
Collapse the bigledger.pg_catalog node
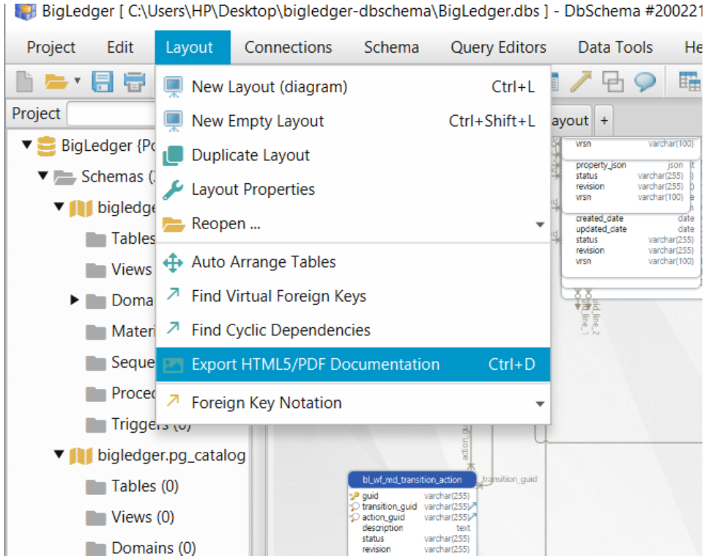(59, 455)
